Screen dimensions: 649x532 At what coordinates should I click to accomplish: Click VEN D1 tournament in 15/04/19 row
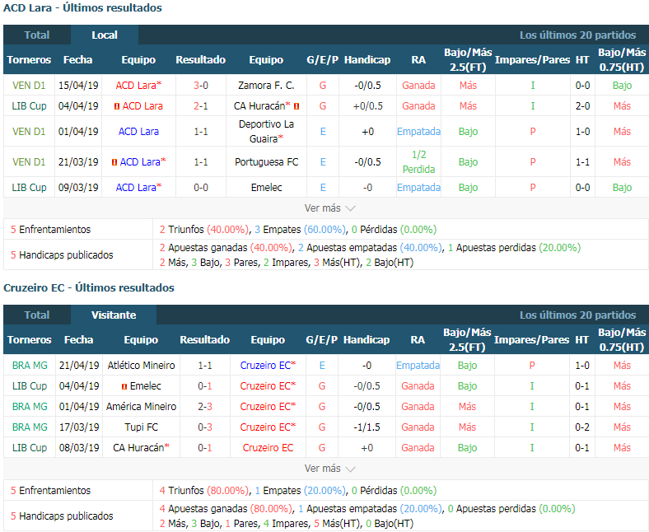[29, 86]
